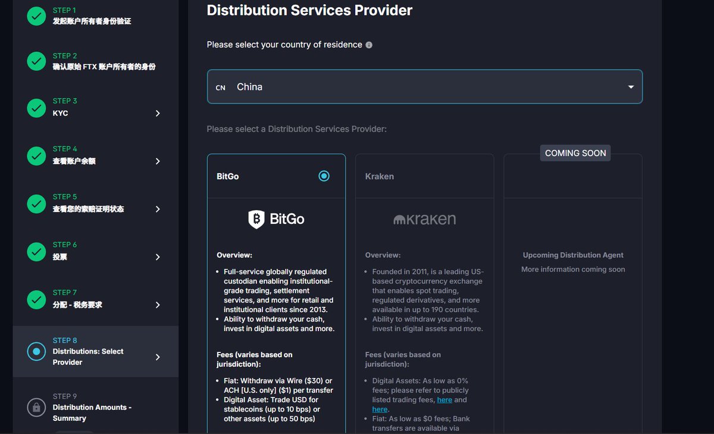This screenshot has height=434, width=714.
Task: Click the green checkmark icon for STEP 5
Action: [x=36, y=204]
